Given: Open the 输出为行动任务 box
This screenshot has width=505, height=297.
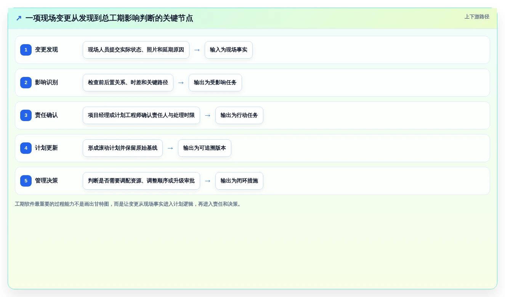Looking at the screenshot, I should point(239,115).
